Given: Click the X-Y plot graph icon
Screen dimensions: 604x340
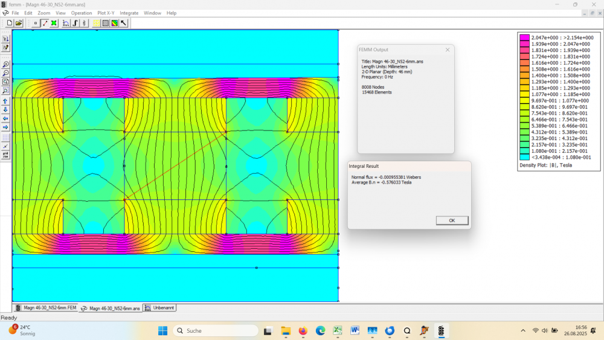Looking at the screenshot, I should click(66, 23).
